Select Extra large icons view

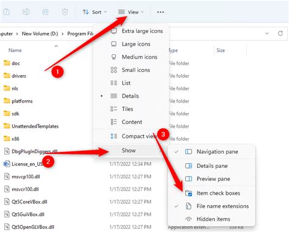point(131,31)
